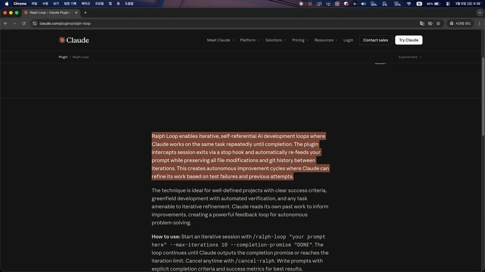Expand the Pricing dropdown menu
Screen dimensions: 485x272
(300, 40)
